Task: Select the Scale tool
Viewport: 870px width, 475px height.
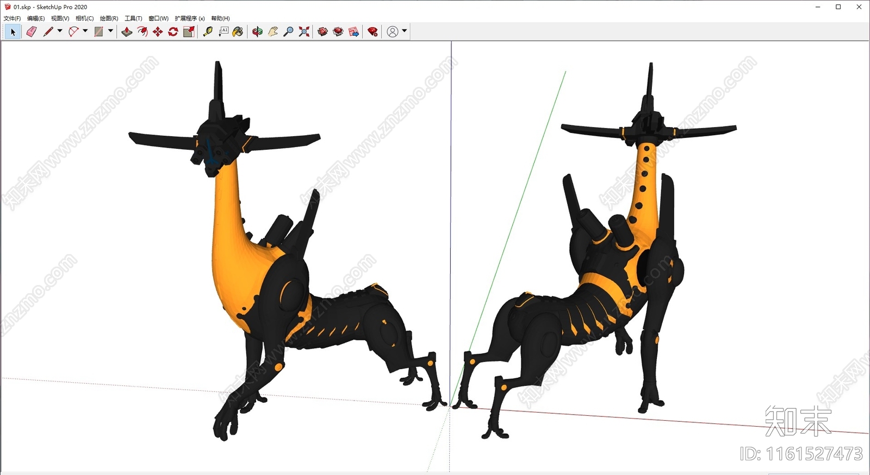Action: coord(189,32)
